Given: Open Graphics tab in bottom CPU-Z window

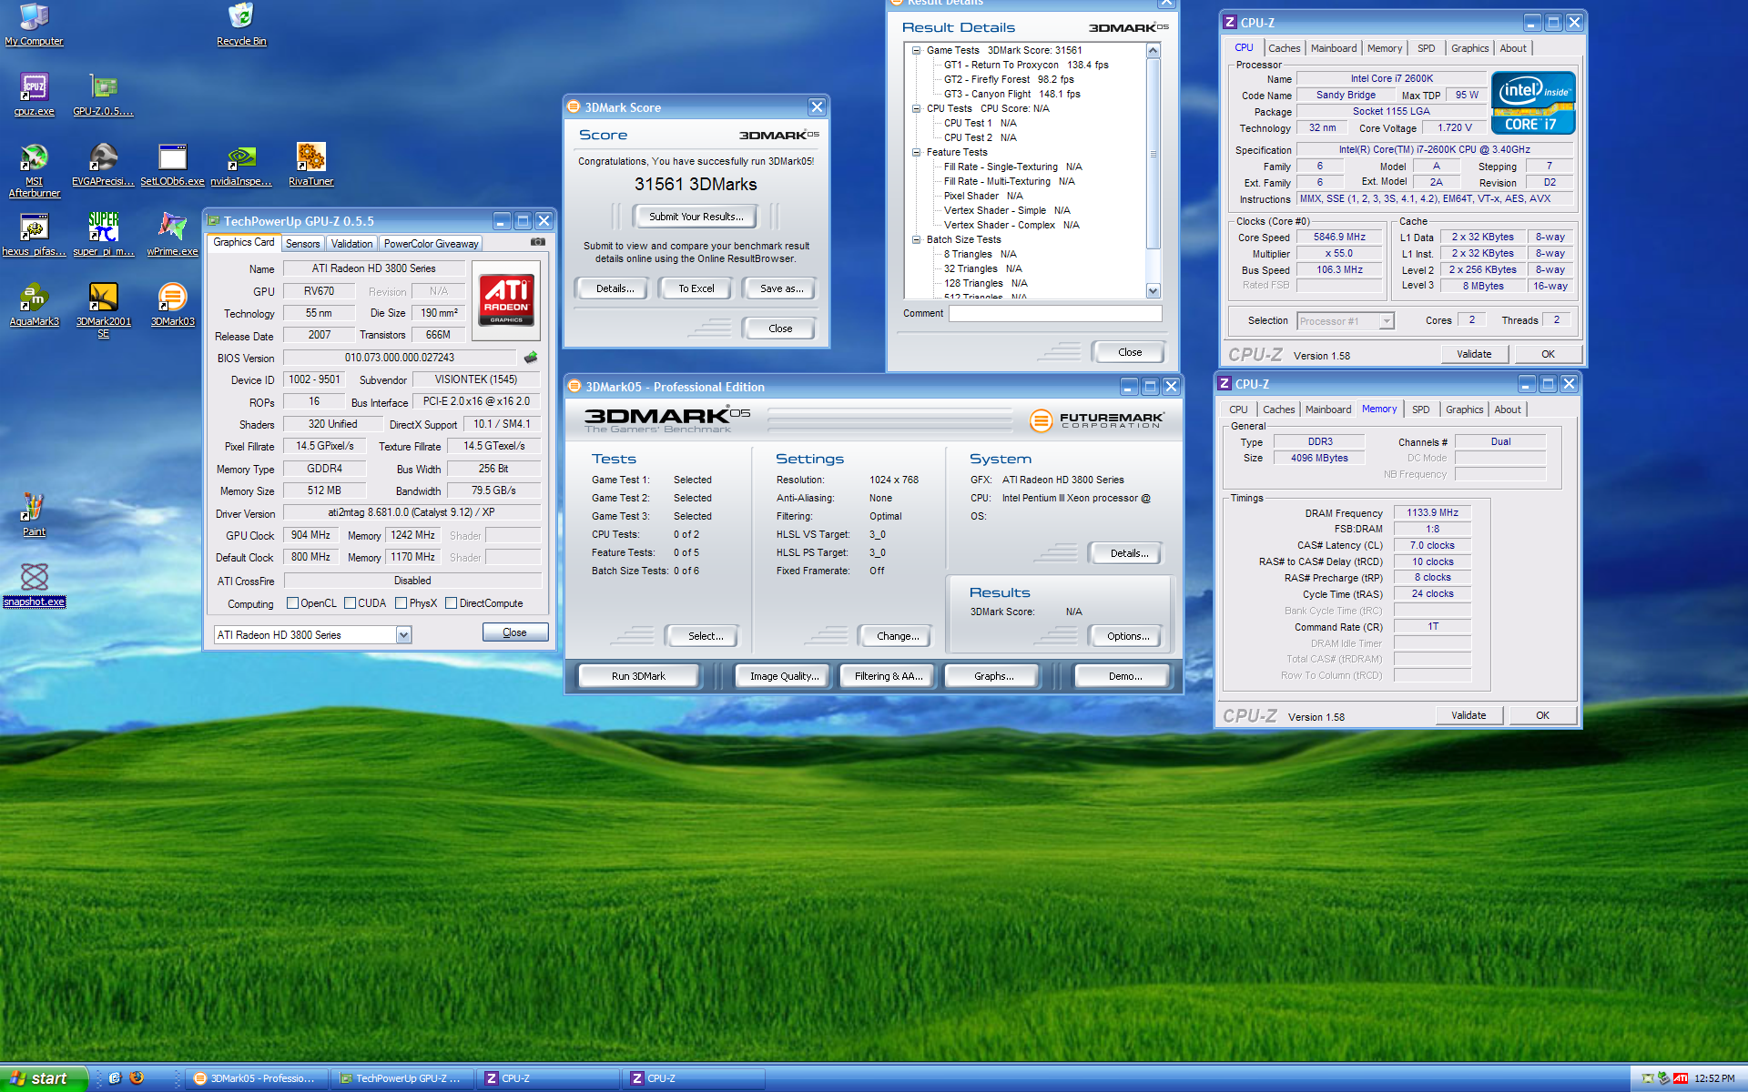Looking at the screenshot, I should click(1464, 409).
